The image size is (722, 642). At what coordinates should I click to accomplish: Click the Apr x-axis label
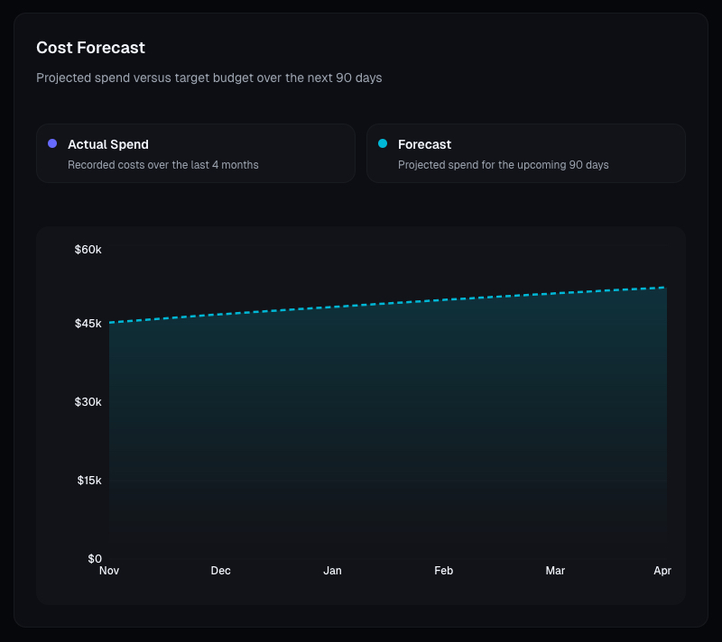click(662, 571)
